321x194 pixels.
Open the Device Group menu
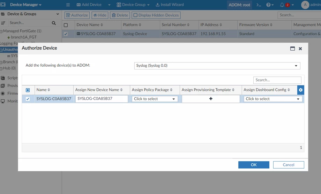click(133, 5)
